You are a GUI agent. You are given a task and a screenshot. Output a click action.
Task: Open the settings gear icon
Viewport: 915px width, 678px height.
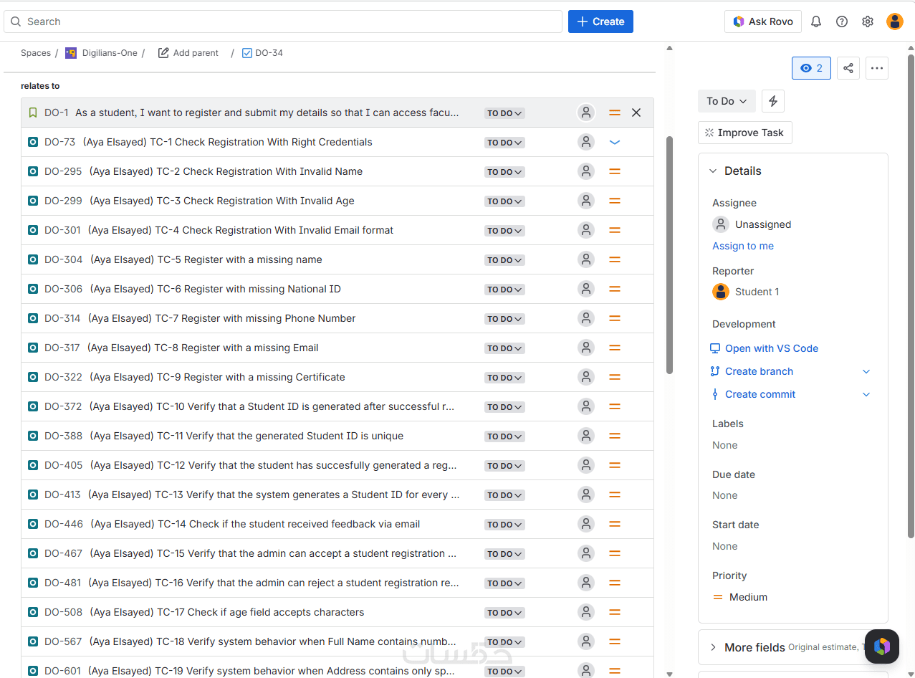tap(868, 22)
